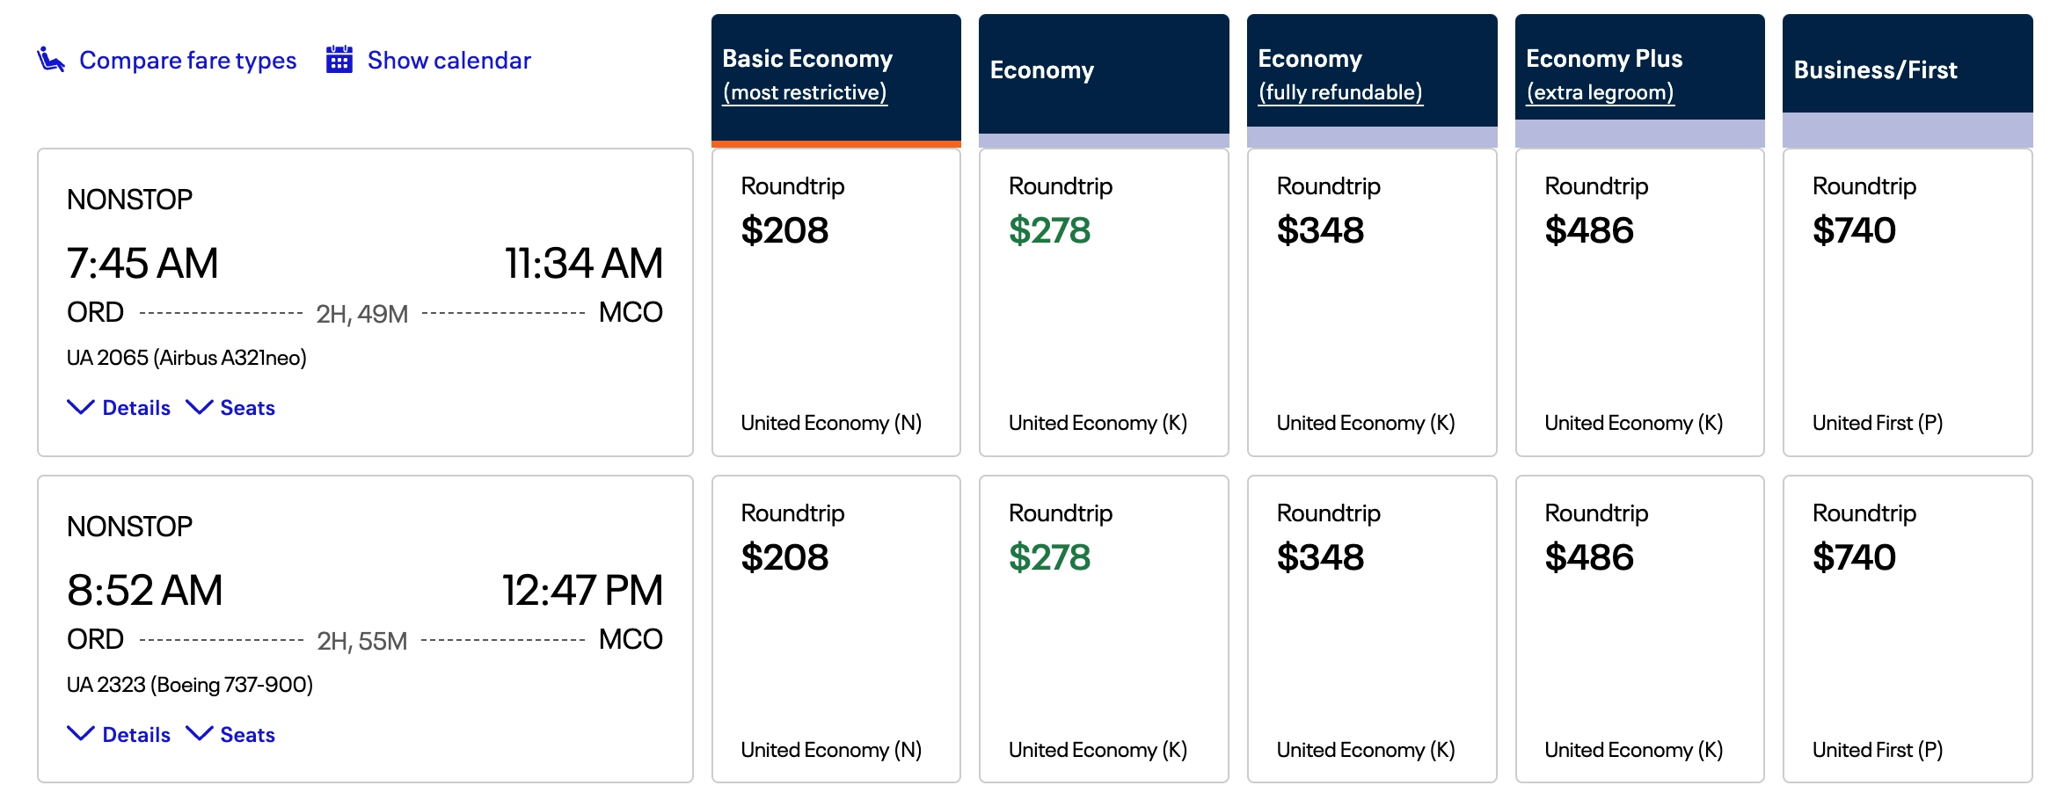The image size is (2050, 800).
Task: Expand Details for flight UA 2065
Action: (x=119, y=407)
